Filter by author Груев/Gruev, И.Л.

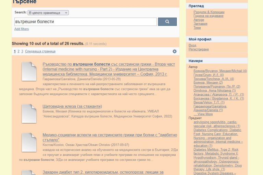click(209, 75)
